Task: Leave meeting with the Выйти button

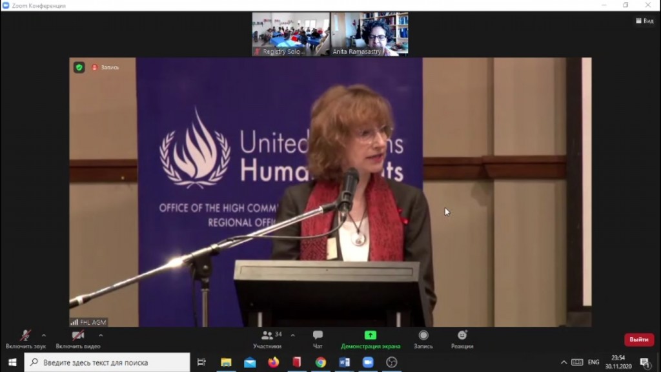Action: 639,340
